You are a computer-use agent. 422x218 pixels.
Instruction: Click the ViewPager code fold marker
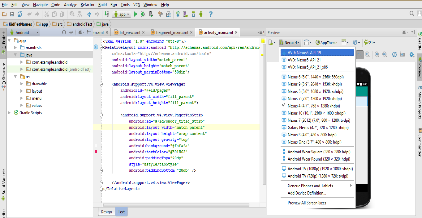(x=101, y=84)
